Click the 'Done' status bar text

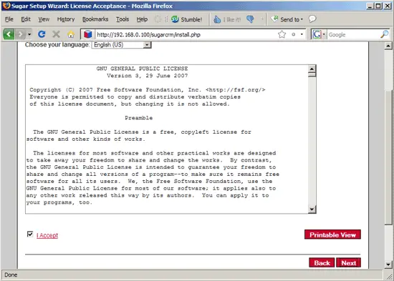click(x=11, y=275)
